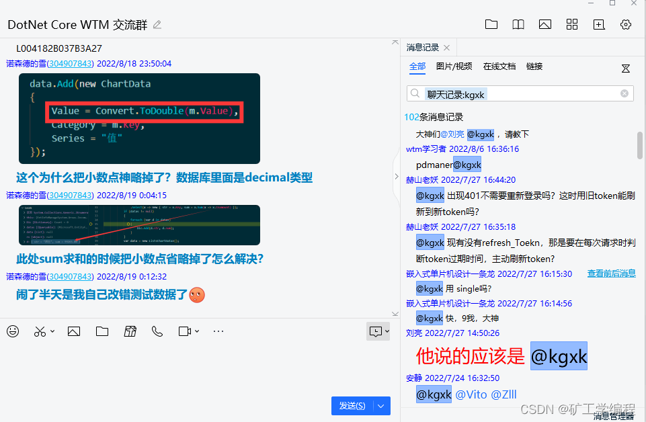Viewport: 646px width, 422px height.
Task: Open group settings gear
Action: pyautogui.click(x=626, y=24)
